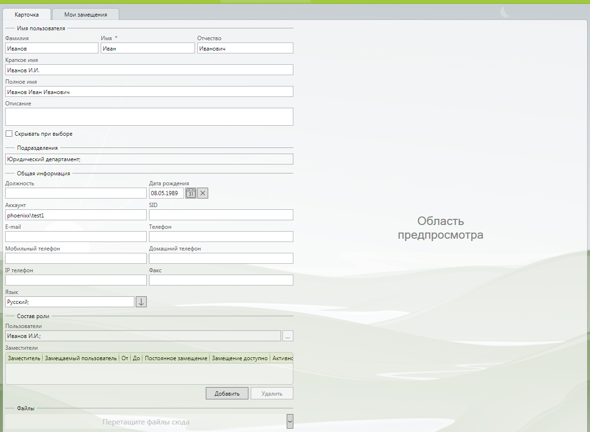Sort by 'Постоянное замещение' column header

pyautogui.click(x=176, y=358)
